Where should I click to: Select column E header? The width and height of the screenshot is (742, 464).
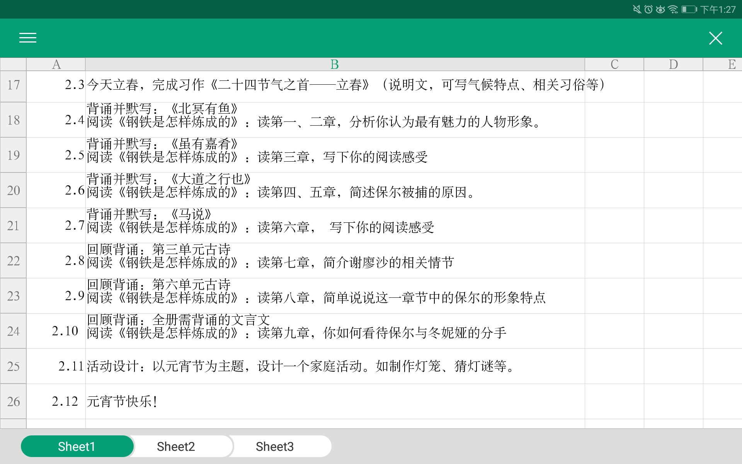pos(731,64)
